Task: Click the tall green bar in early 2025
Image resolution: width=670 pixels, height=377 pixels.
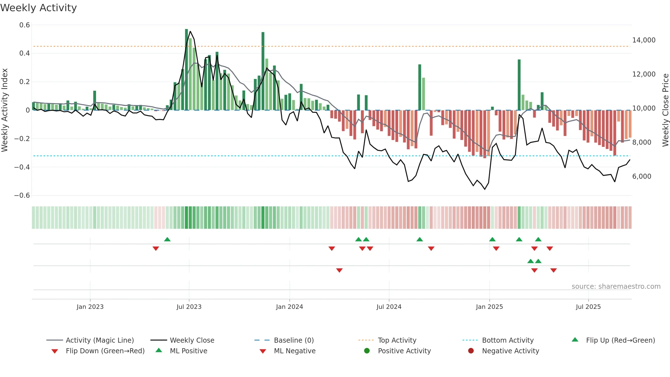Action: pyautogui.click(x=519, y=85)
